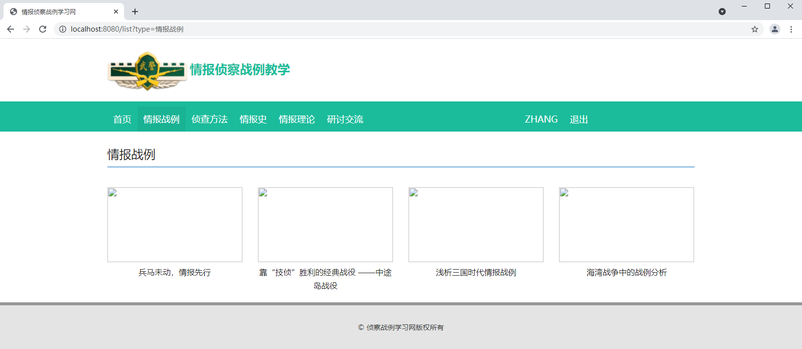Maximize the browser window
Viewport: 802px width, 349px height.
click(x=767, y=6)
